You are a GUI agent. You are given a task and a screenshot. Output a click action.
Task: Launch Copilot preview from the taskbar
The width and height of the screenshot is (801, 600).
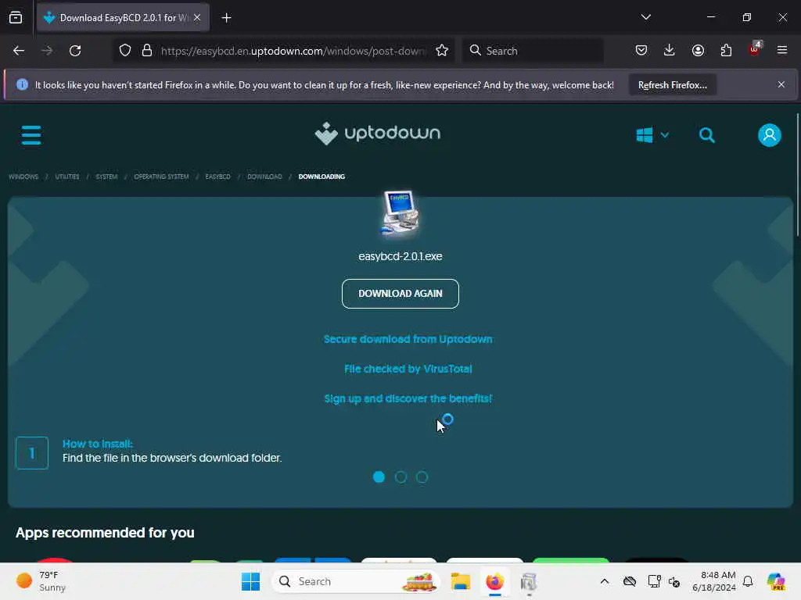point(776,581)
